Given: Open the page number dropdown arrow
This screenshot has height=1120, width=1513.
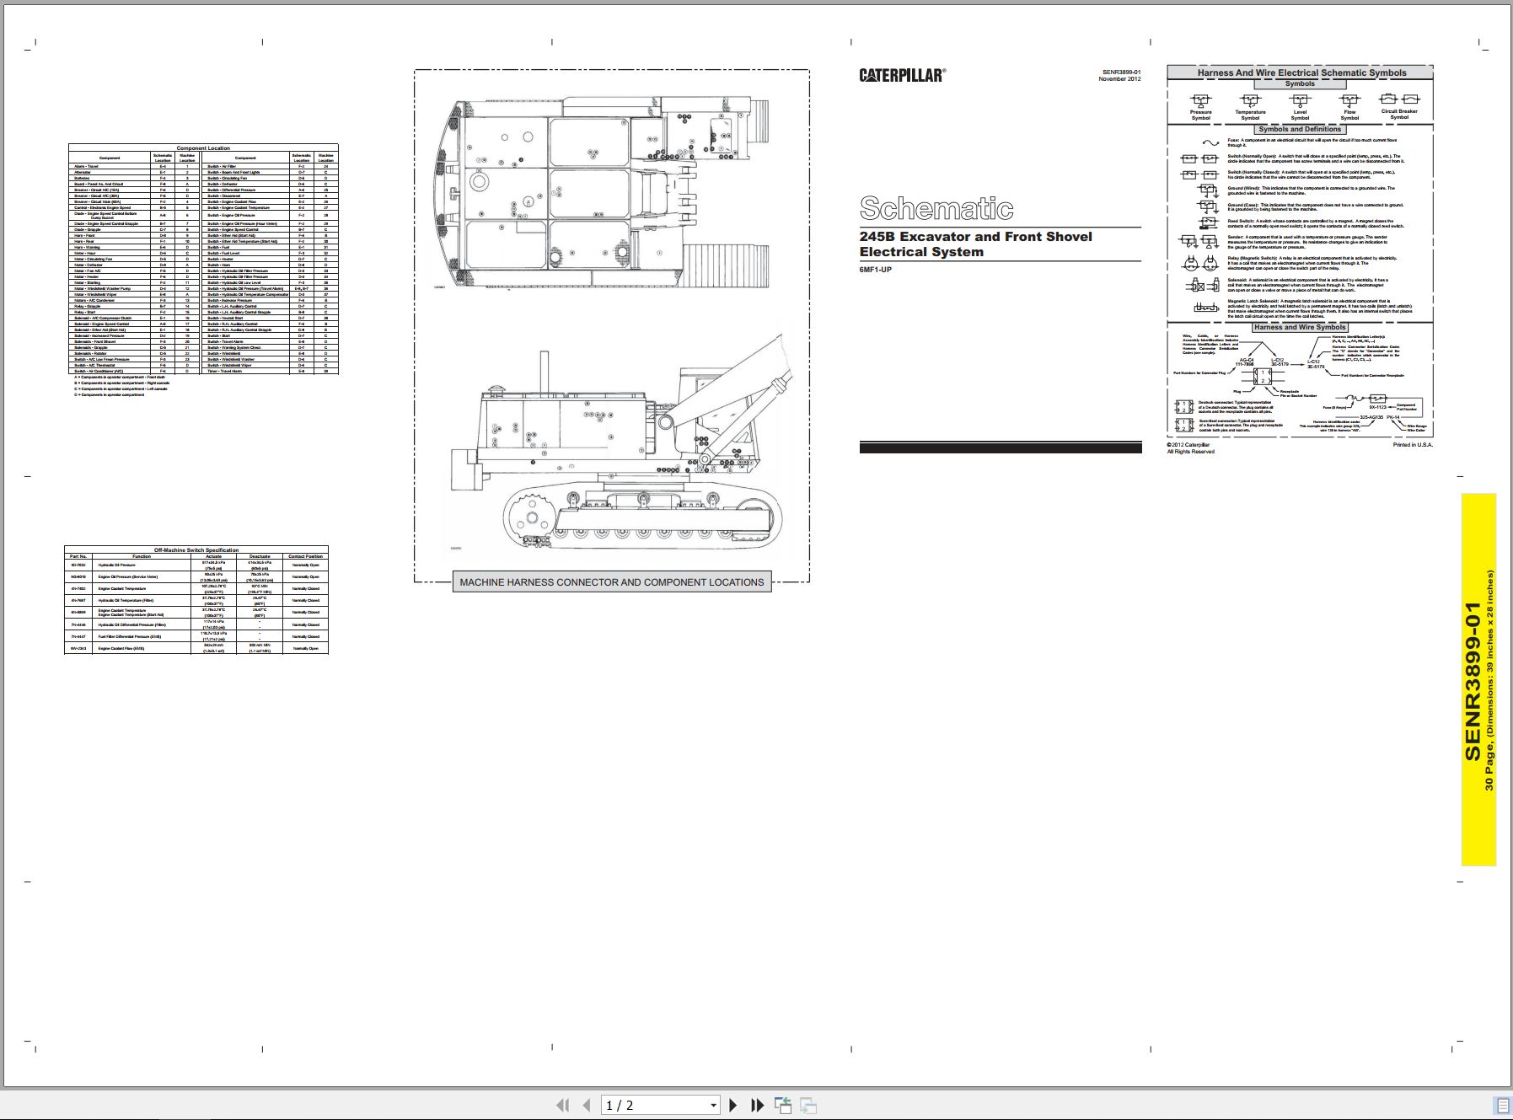Looking at the screenshot, I should tap(713, 1106).
